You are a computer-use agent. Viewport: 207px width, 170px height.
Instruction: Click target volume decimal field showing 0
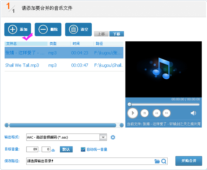(46, 149)
